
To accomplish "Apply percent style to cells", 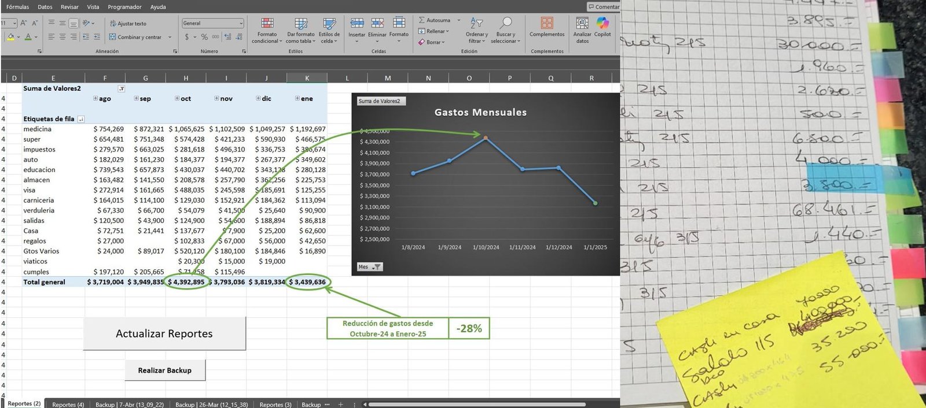I will click(x=204, y=37).
